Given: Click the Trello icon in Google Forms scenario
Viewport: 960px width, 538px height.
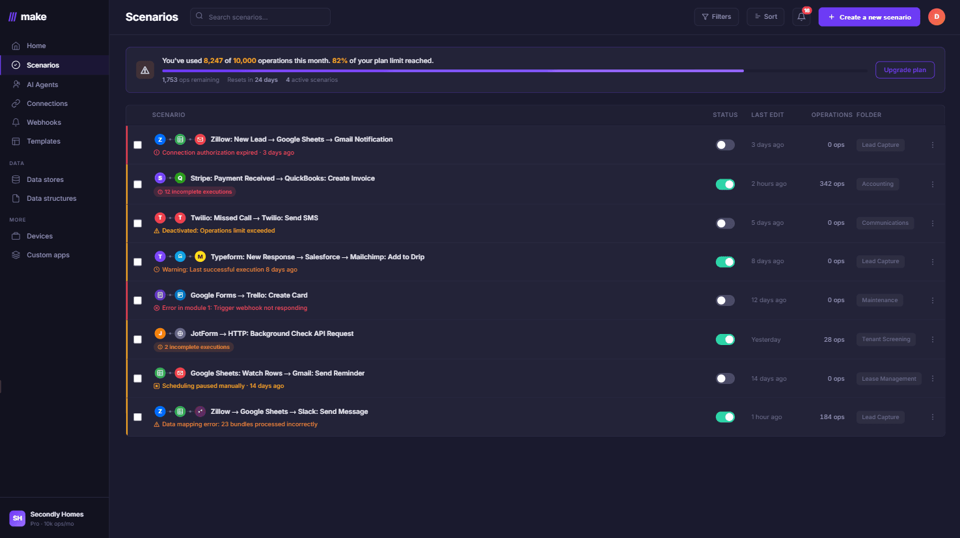Looking at the screenshot, I should (180, 295).
